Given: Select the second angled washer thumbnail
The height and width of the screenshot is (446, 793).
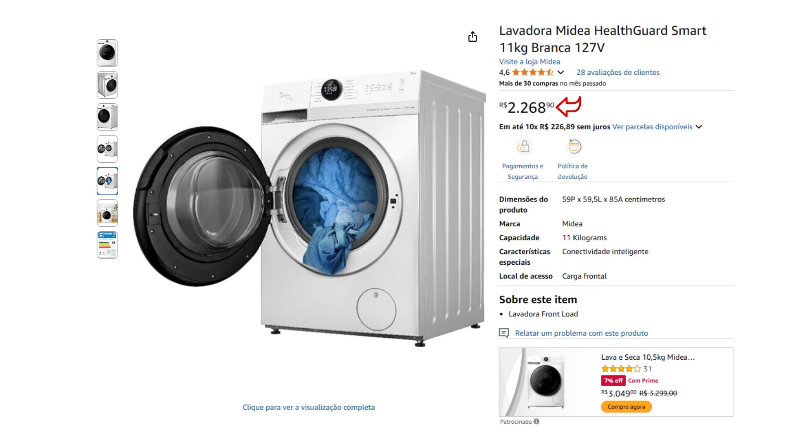Looking at the screenshot, I should pyautogui.click(x=107, y=85).
